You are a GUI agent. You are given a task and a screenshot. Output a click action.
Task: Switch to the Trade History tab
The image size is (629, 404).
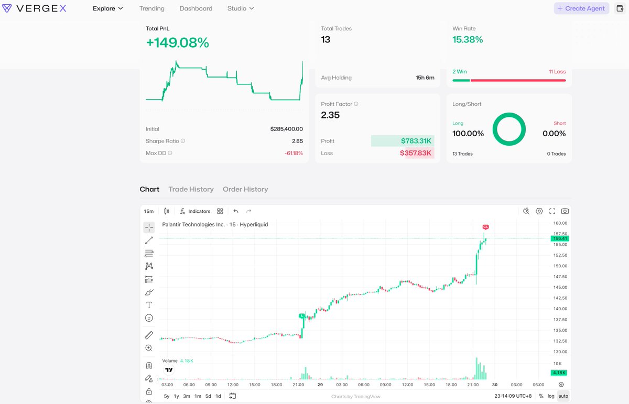coord(191,189)
